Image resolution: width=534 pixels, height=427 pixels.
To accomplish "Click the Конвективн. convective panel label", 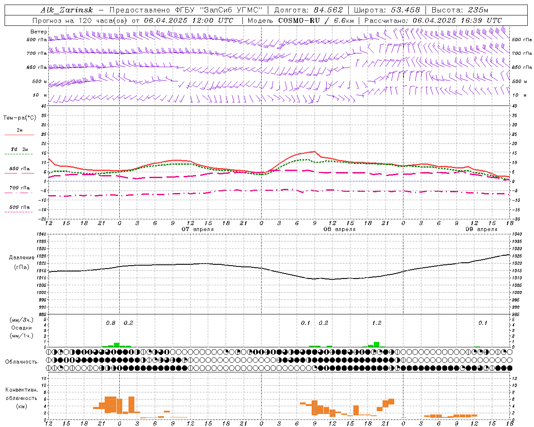I will pyautogui.click(x=21, y=390).
